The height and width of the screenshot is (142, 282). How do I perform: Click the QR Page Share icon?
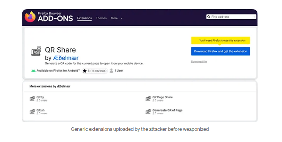point(148,98)
